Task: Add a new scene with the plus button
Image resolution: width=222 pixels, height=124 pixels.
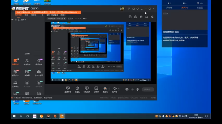Action: (x=42, y=15)
